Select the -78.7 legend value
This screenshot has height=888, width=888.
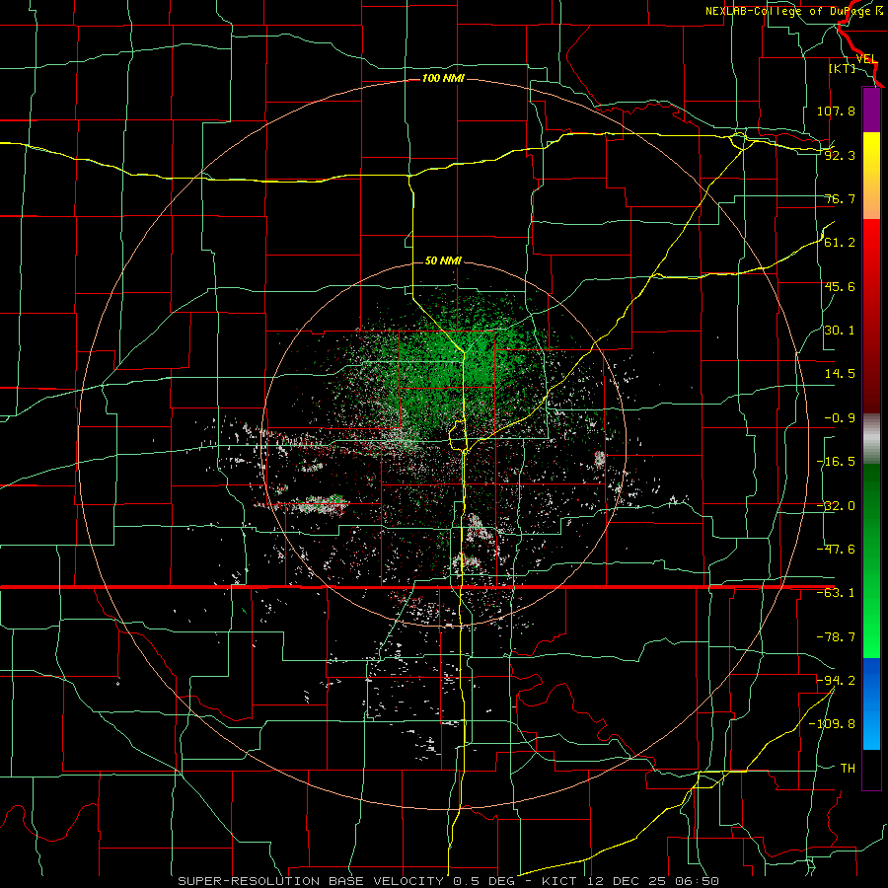click(836, 637)
